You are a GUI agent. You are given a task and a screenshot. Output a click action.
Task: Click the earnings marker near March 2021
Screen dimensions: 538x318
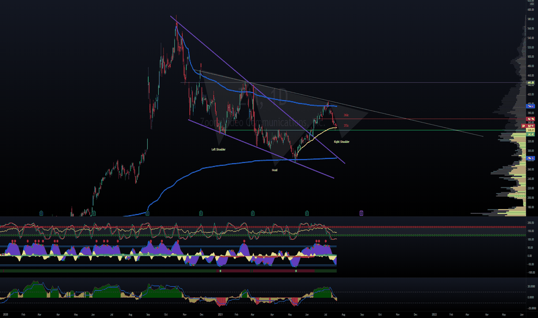(252, 213)
